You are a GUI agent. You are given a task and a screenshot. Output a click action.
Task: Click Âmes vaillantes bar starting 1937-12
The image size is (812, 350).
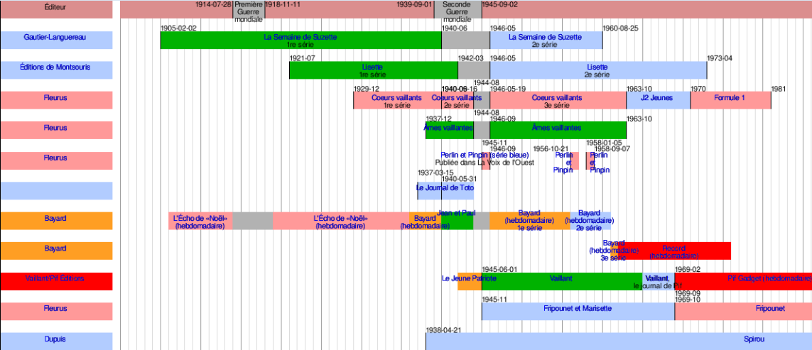click(x=450, y=131)
